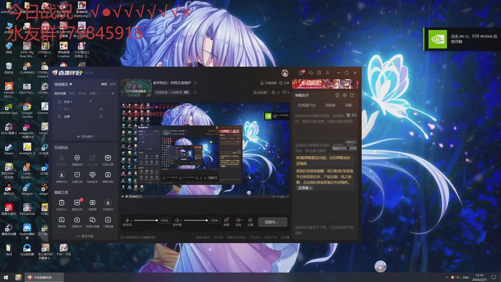The width and height of the screenshot is (501, 282).
Task: Open the 弹幕玩法 download-icon feature
Action: pos(61,177)
